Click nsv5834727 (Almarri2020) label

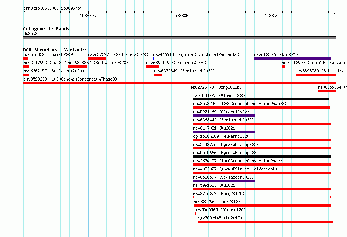click(221, 95)
